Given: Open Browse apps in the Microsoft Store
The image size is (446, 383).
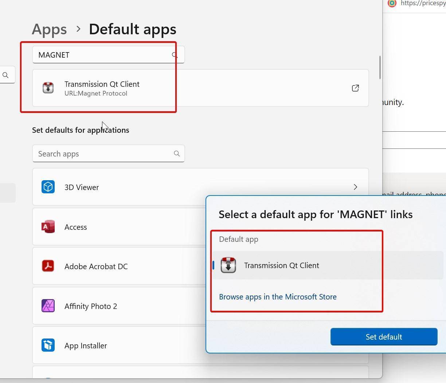Looking at the screenshot, I should pos(278,297).
